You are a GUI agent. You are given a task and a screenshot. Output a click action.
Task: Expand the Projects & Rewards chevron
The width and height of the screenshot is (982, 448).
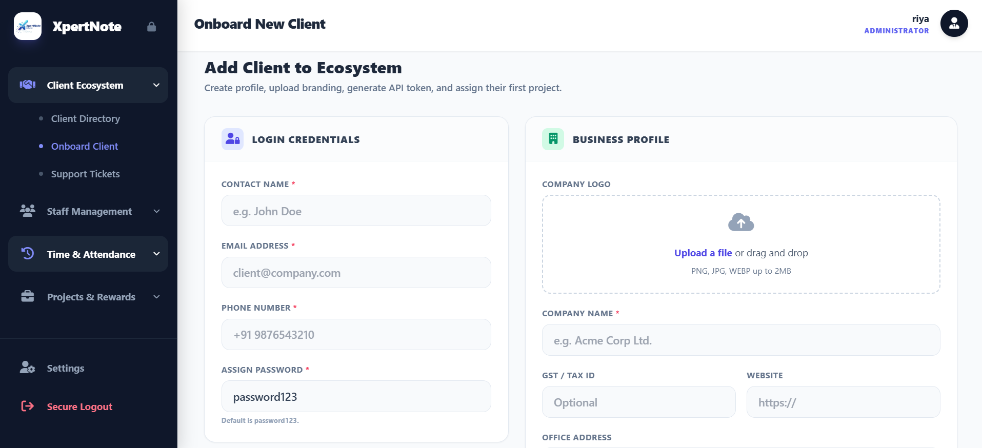click(x=156, y=297)
